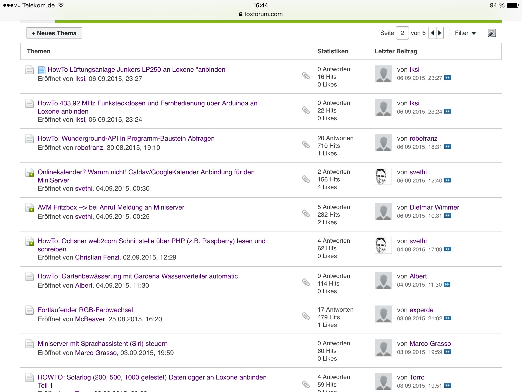The image size is (522, 392).
Task: Click the page number field showing 2
Action: [402, 33]
